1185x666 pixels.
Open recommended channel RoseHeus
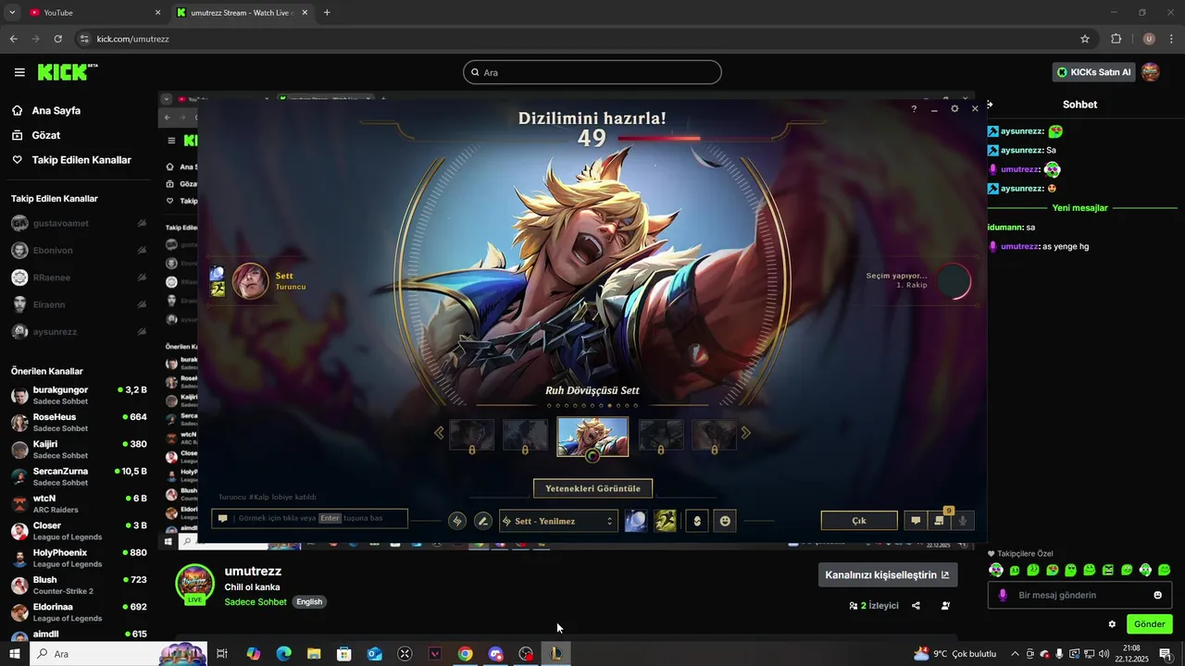tap(79, 422)
